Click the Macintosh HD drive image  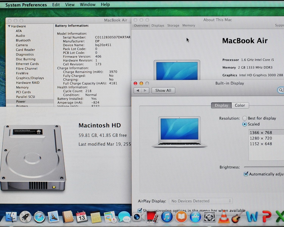[x=33, y=158]
